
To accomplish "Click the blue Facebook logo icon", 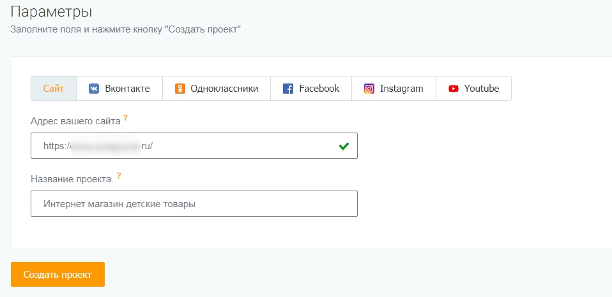I will (288, 89).
